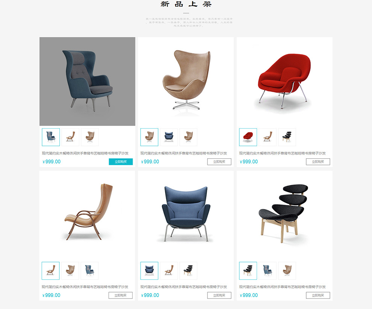Select black petal thumbnail in blue wing card

point(188,271)
